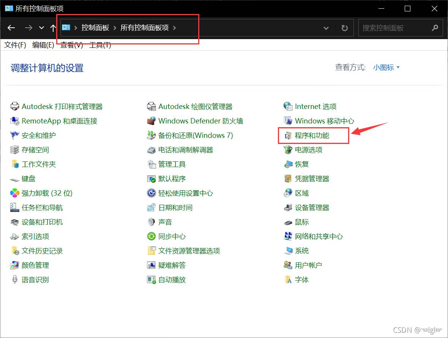448x338 pixels.
Task: Expand the recent locations dropdown arrow
Action: [41, 28]
